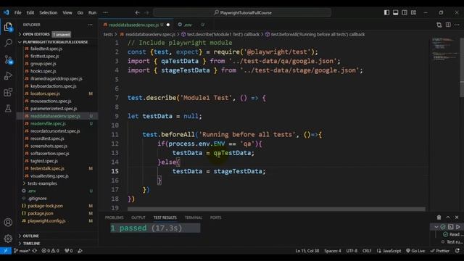464x261 pixels.
Task: Toggle the primary side bar layout icon
Action: point(386,12)
